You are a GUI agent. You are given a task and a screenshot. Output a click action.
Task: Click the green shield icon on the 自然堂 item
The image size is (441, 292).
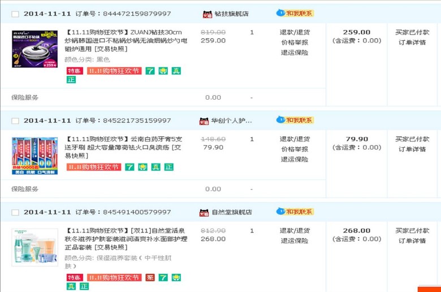(176, 277)
